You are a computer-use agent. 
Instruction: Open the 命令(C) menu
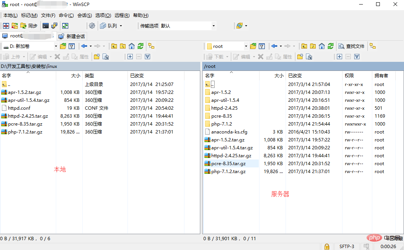tap(66, 15)
